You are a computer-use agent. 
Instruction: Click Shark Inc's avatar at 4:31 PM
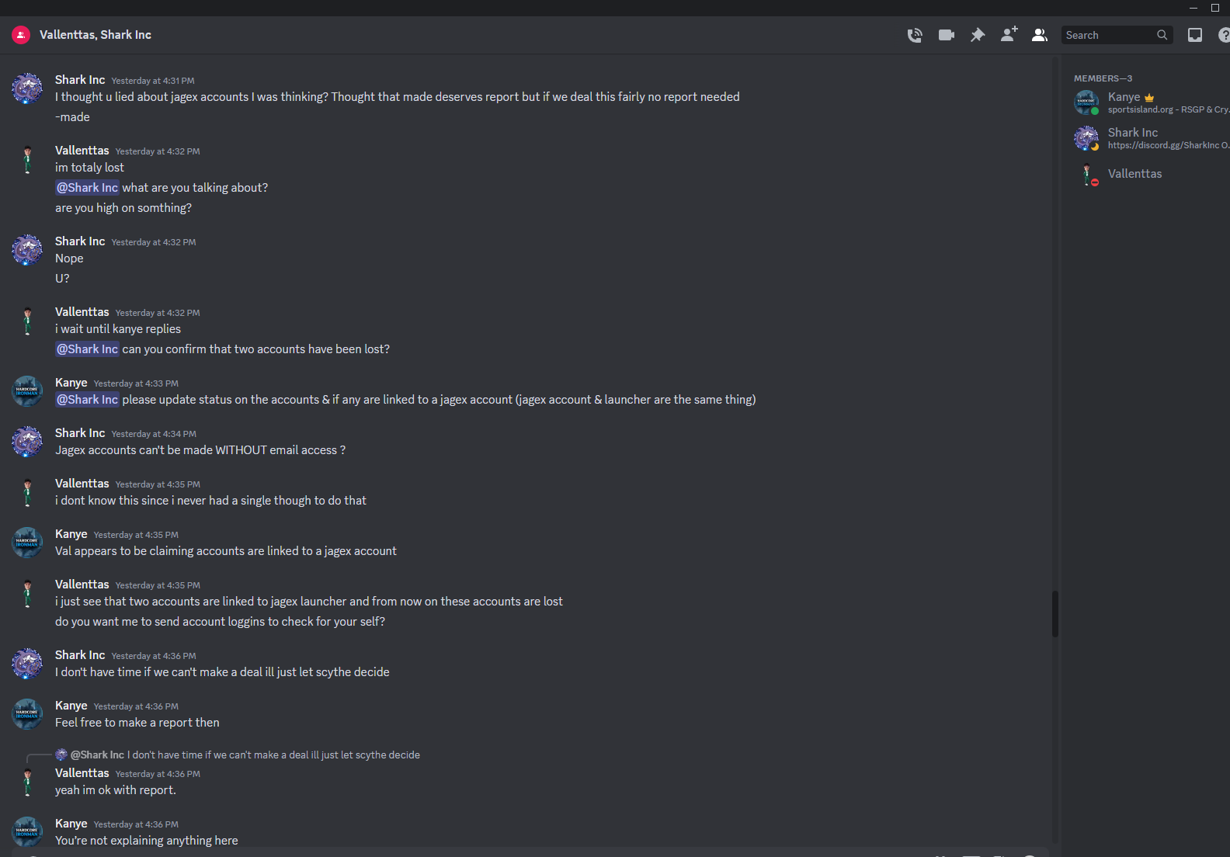point(27,88)
